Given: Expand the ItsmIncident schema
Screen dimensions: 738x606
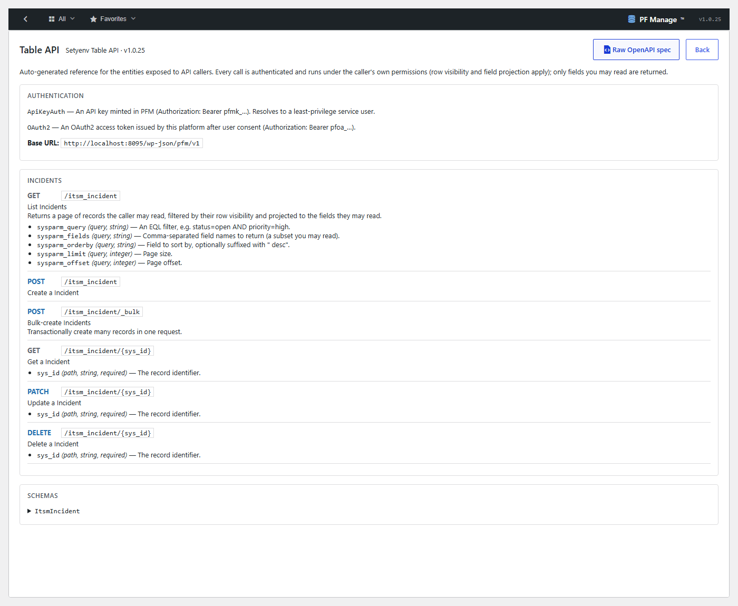Looking at the screenshot, I should [54, 511].
